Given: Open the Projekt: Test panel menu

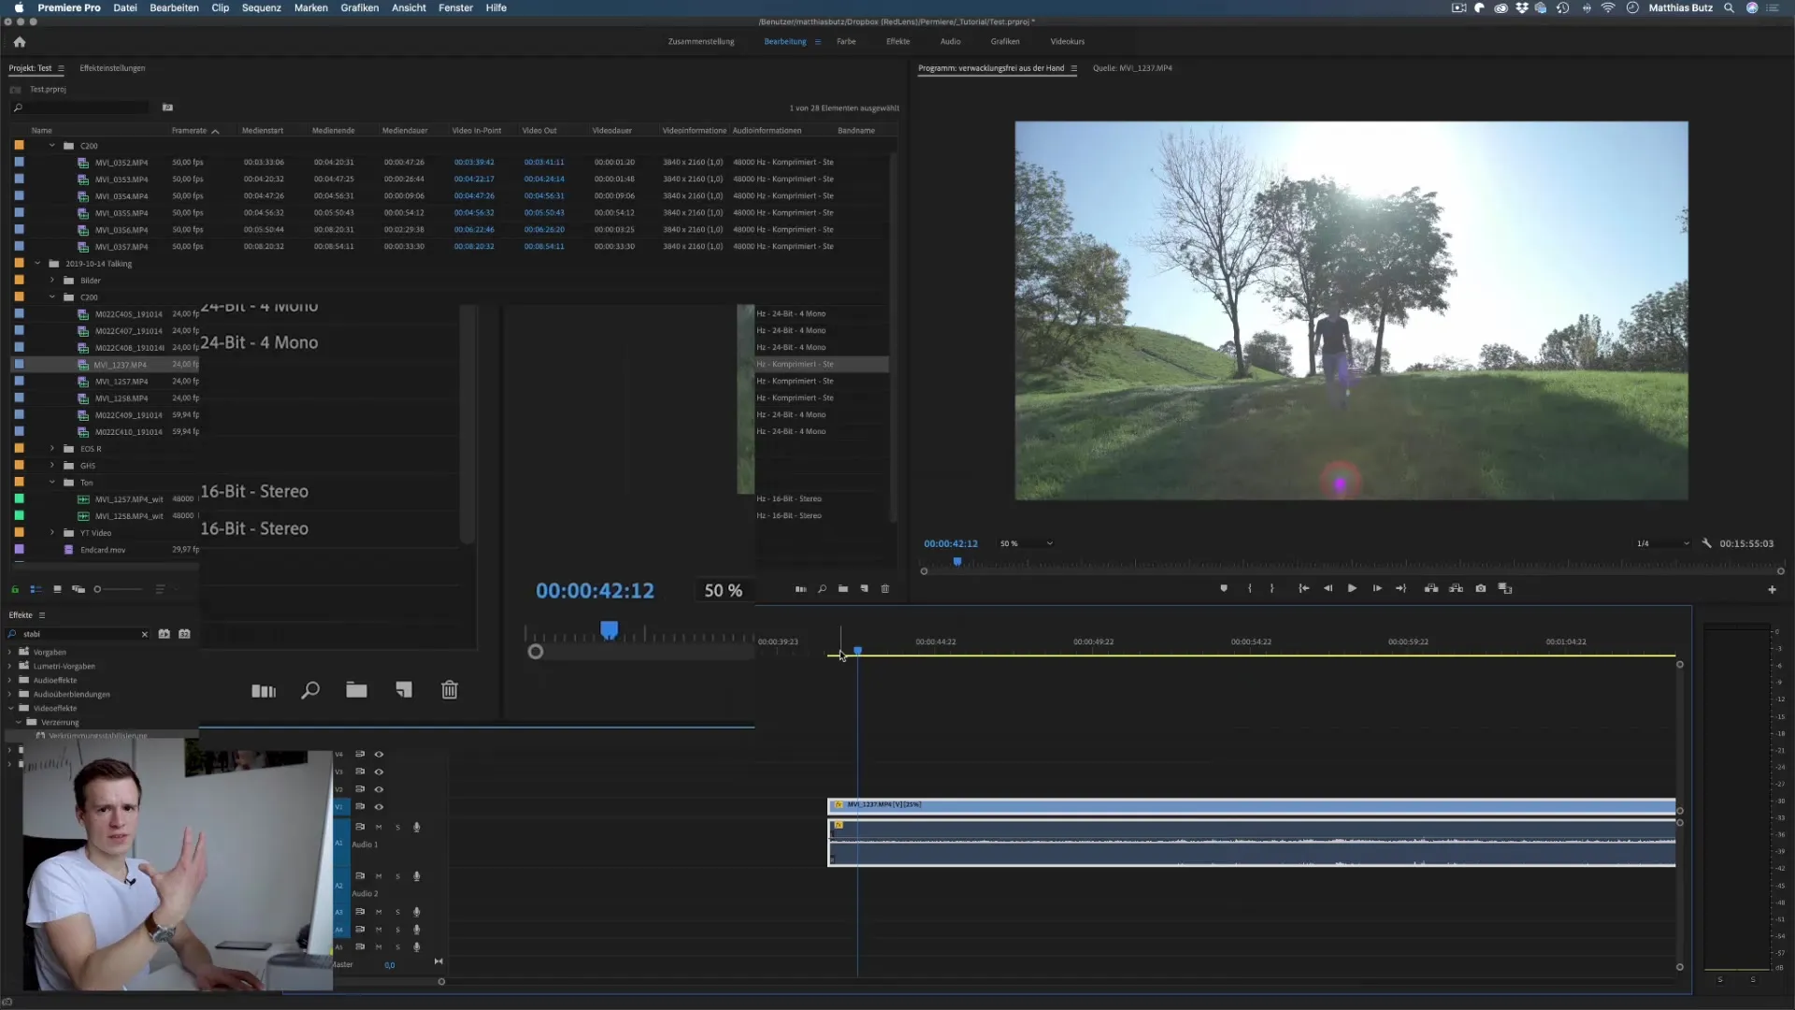Looking at the screenshot, I should click(61, 68).
